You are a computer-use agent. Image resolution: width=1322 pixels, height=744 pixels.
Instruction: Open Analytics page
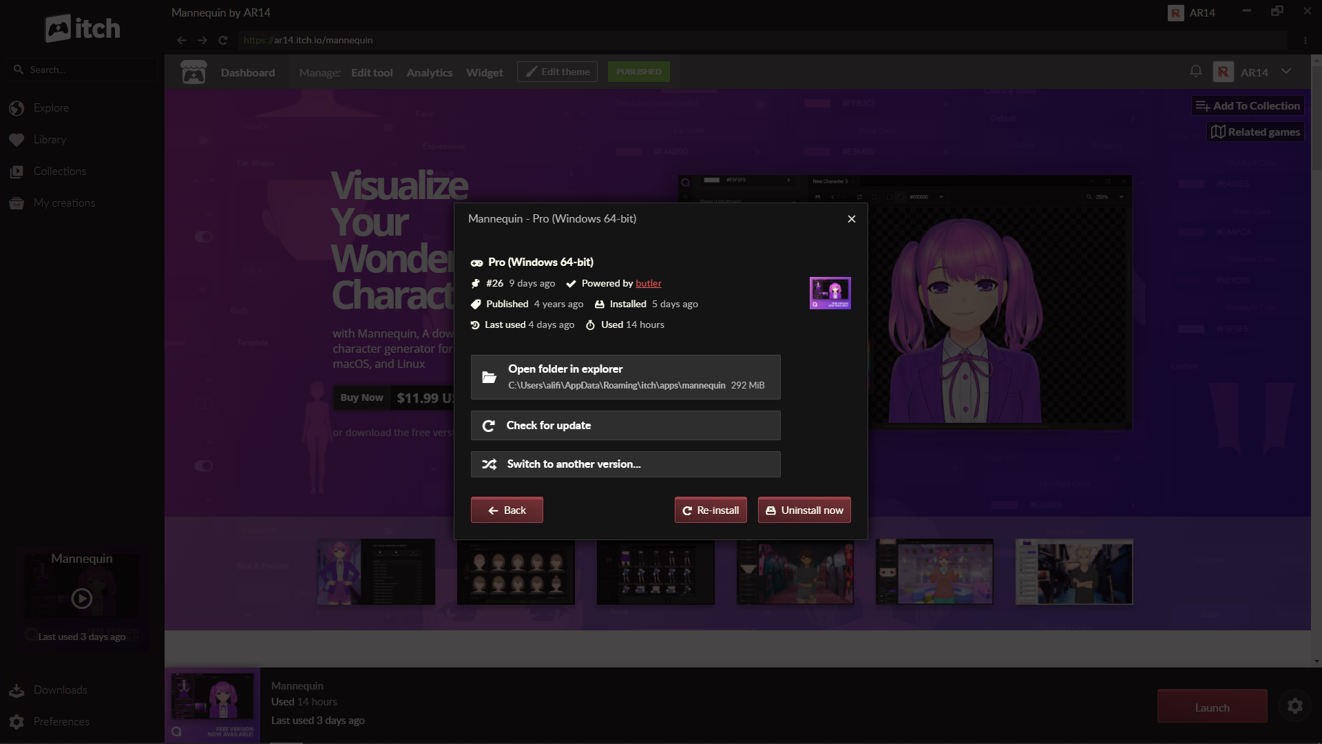click(x=430, y=72)
